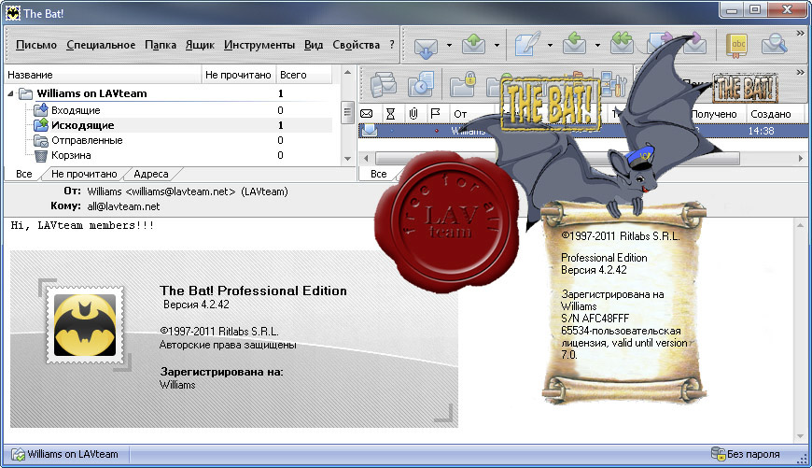Switch to the Не прочитано tab
This screenshot has width=812, height=468.
[84, 174]
